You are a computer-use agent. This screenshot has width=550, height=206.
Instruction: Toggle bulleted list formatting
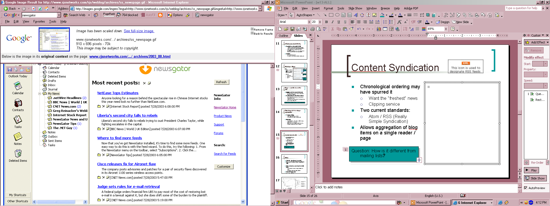pyautogui.click(x=391, y=22)
